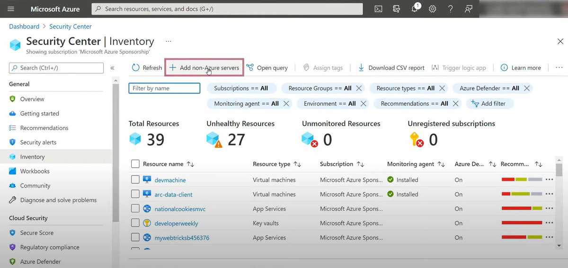Sort by Monitoring agent column
The height and width of the screenshot is (268, 568).
(x=416, y=164)
